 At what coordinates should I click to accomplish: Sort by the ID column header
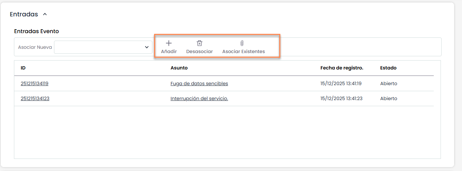click(23, 68)
